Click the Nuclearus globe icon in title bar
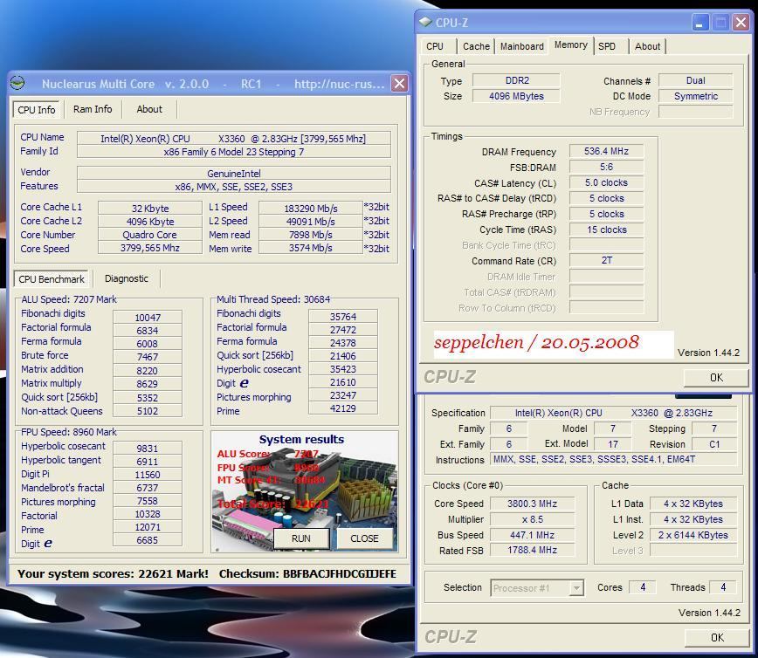Screen dimensions: 758x658 coord(17,83)
